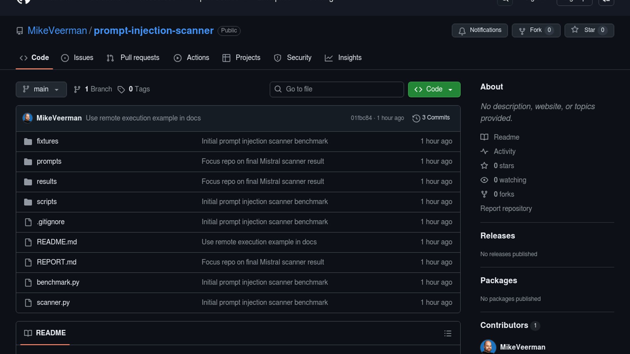
Task: Open README outline list icon
Action: tap(448, 333)
